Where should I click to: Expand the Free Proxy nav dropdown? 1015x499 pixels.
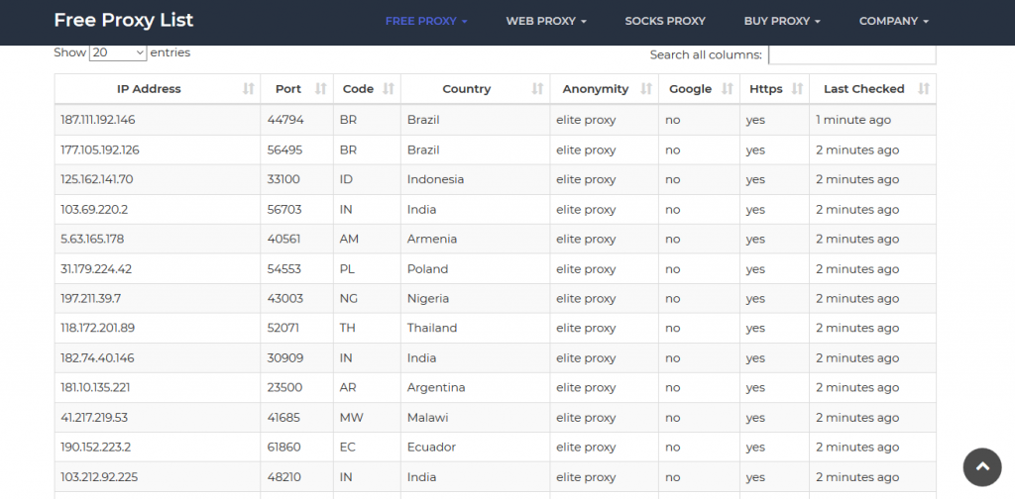coord(426,21)
